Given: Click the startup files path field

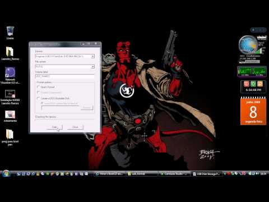Looking at the screenshot, I should (x=61, y=108).
